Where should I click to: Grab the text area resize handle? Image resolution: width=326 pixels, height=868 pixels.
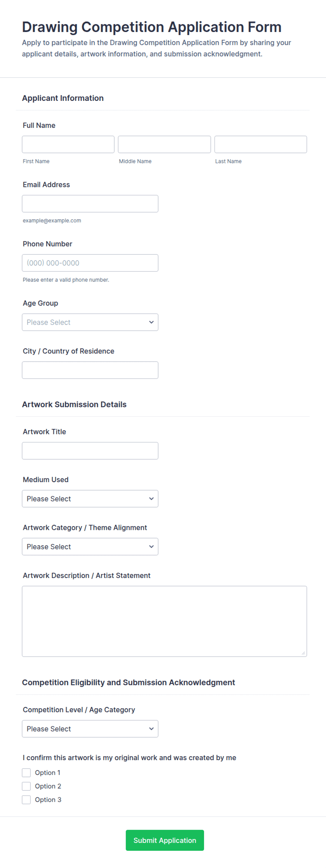click(303, 653)
